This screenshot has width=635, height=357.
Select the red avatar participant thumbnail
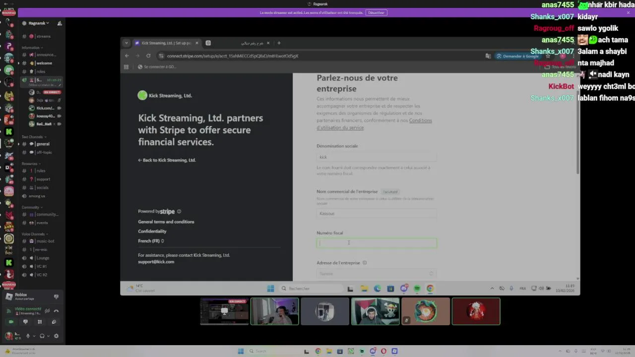(476, 311)
